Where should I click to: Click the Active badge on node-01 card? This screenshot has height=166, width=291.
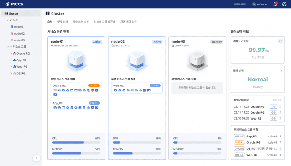click(x=97, y=42)
